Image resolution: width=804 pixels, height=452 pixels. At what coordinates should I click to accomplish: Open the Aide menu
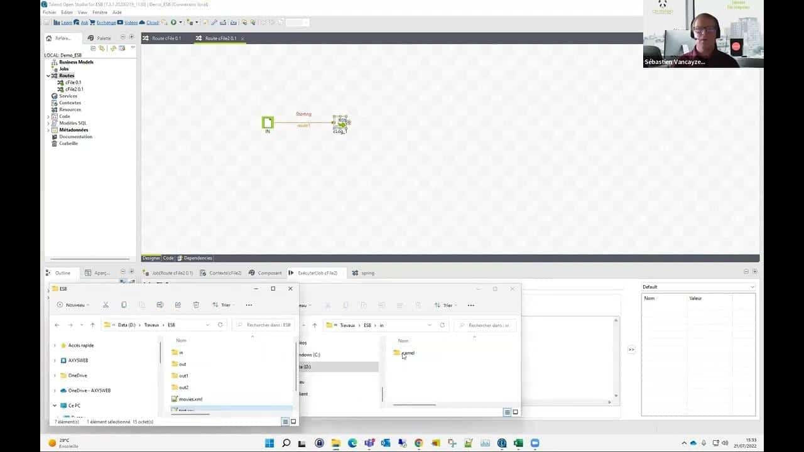117,13
